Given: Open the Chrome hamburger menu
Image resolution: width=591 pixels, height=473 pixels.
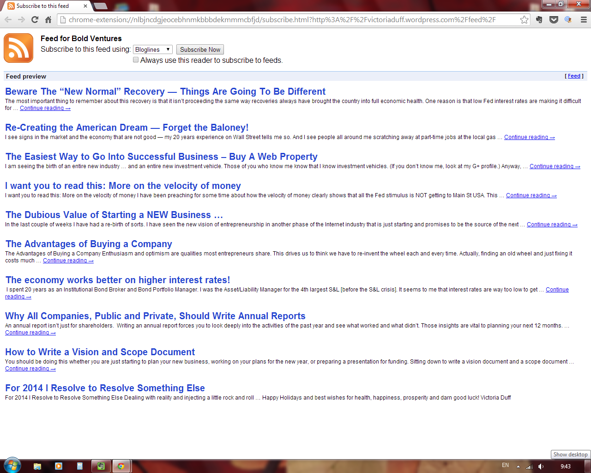Looking at the screenshot, I should (584, 19).
